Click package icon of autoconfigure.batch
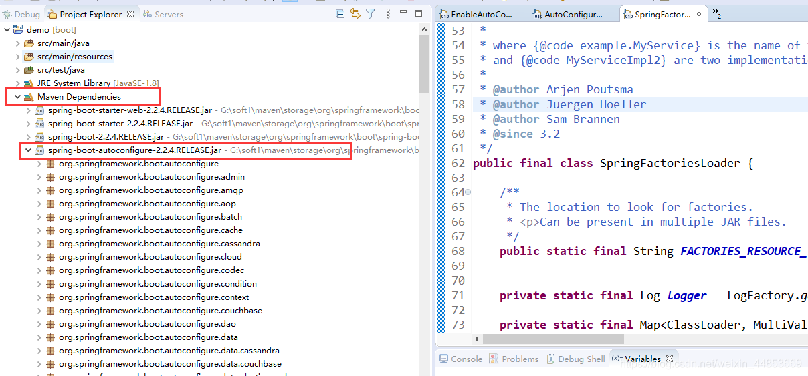Viewport: 808px width, 376px height. click(50, 217)
